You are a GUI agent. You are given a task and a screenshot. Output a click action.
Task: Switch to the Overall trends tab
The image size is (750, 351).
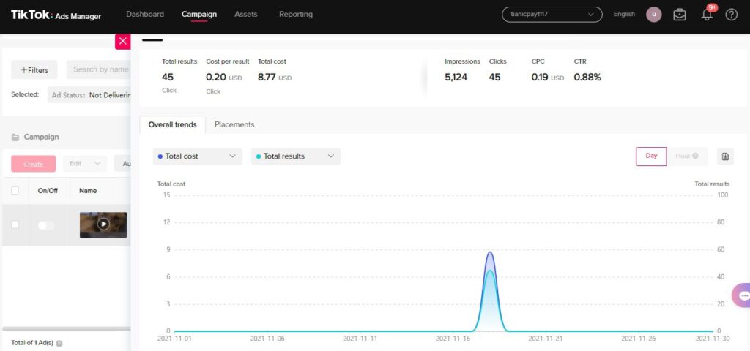point(173,124)
